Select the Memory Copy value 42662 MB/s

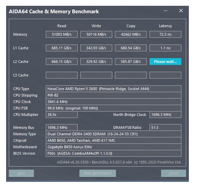coord(131,34)
